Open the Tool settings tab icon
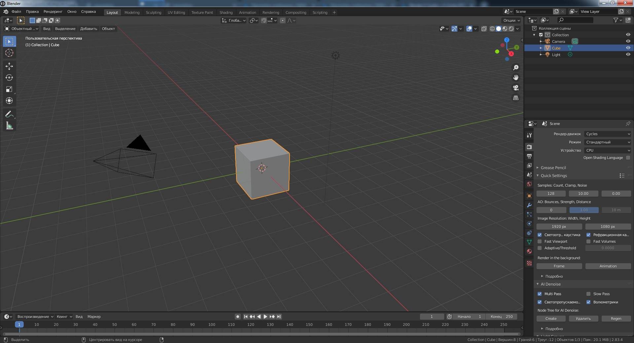Image resolution: width=634 pixels, height=343 pixels. click(x=529, y=135)
